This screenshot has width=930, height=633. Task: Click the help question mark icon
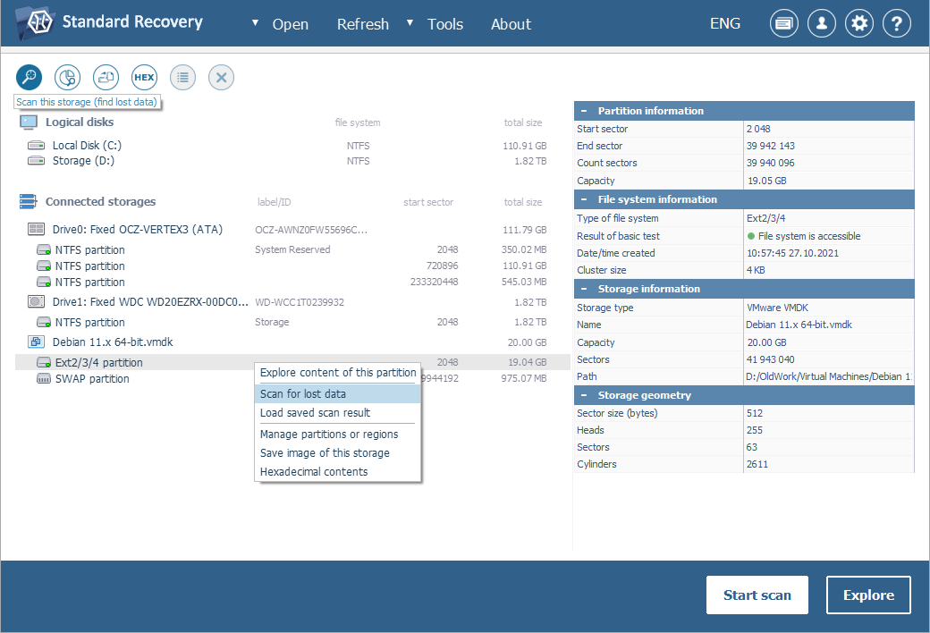click(x=897, y=24)
